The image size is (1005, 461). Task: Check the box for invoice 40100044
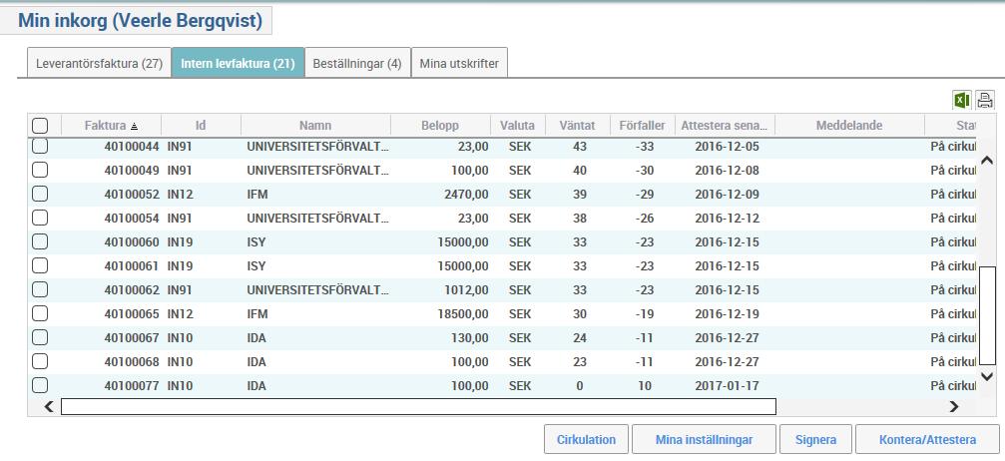click(40, 147)
